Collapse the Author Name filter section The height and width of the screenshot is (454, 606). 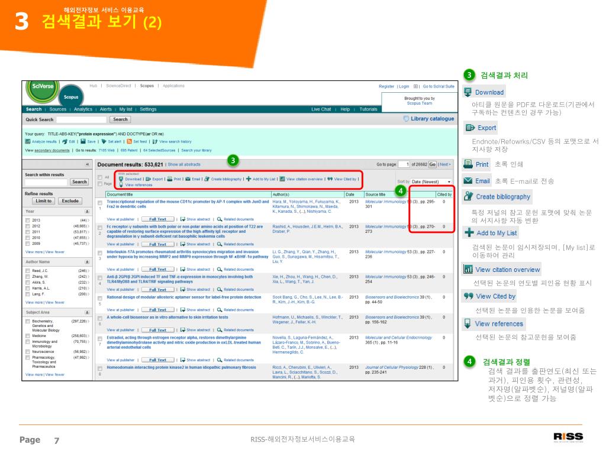(87, 262)
